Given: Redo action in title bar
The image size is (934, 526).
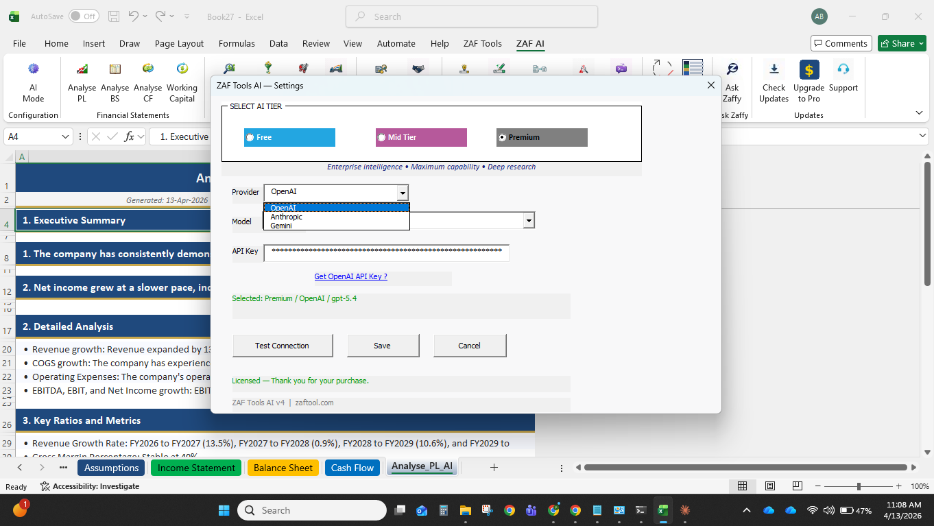Looking at the screenshot, I should pos(160,16).
